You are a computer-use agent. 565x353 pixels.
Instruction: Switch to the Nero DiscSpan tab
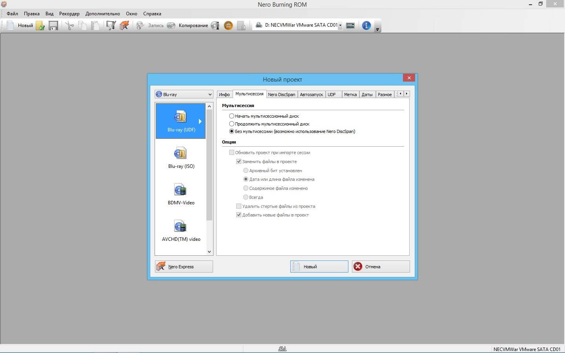281,95
